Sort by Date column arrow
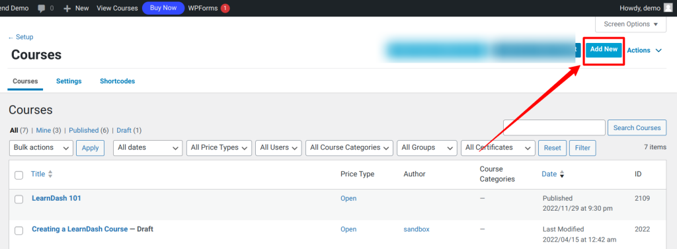Screen dimensions: 677x249 (562, 174)
